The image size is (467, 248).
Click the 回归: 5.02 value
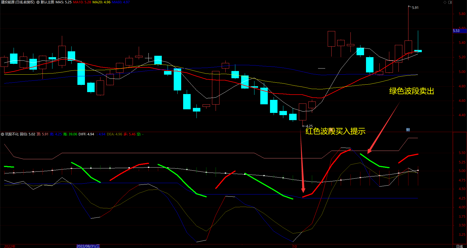[28, 134]
